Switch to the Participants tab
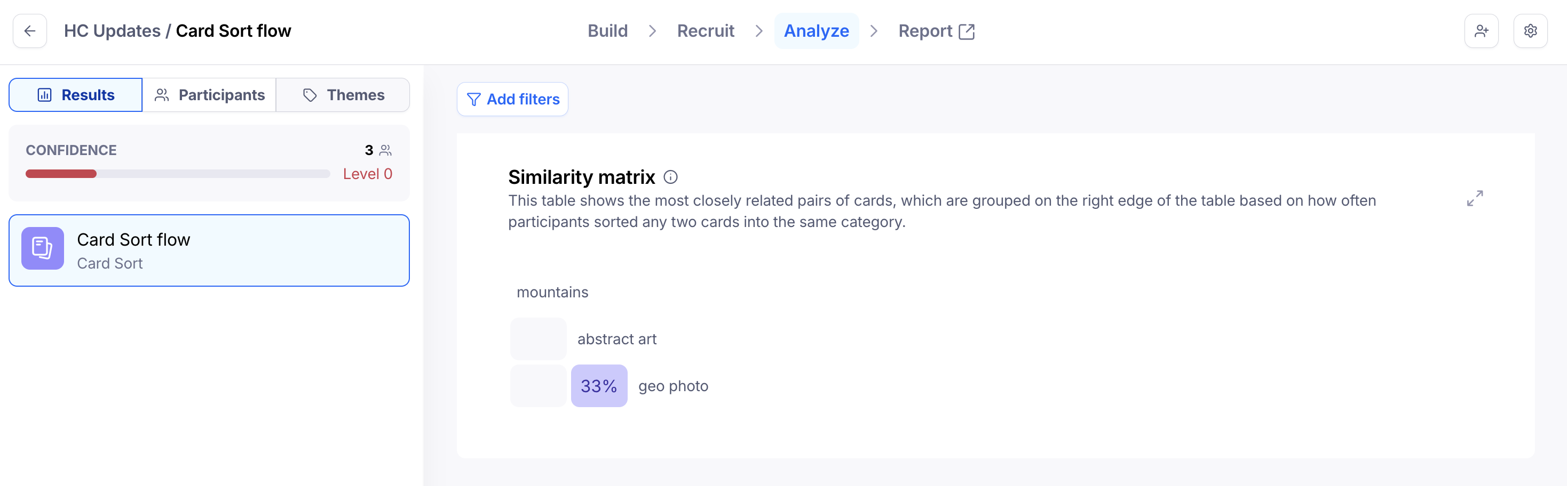Image resolution: width=1567 pixels, height=486 pixels. [209, 95]
